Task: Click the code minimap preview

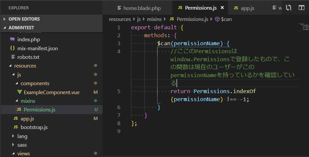Action: point(304,27)
